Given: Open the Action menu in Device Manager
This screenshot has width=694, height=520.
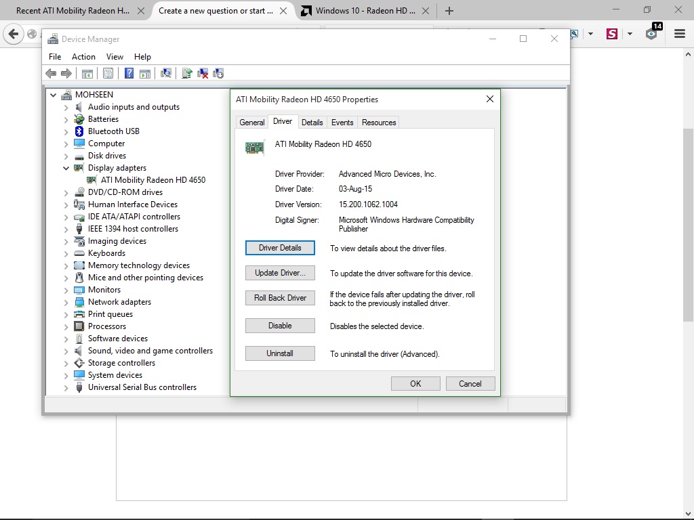Looking at the screenshot, I should click(83, 57).
